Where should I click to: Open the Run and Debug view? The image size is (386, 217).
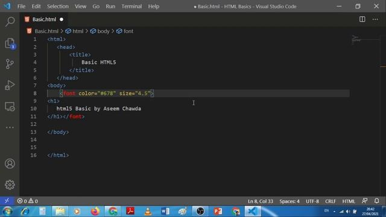click(x=10, y=85)
